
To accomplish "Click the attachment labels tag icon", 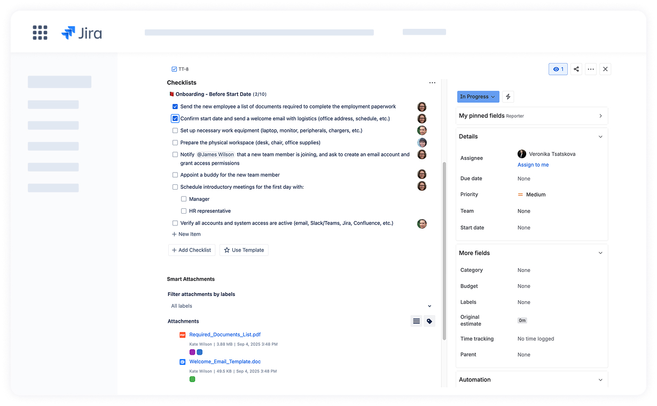I will click(429, 321).
